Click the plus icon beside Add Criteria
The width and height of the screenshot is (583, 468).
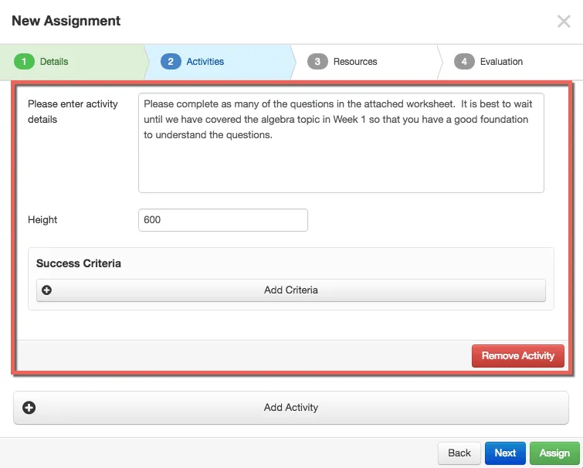(x=46, y=290)
